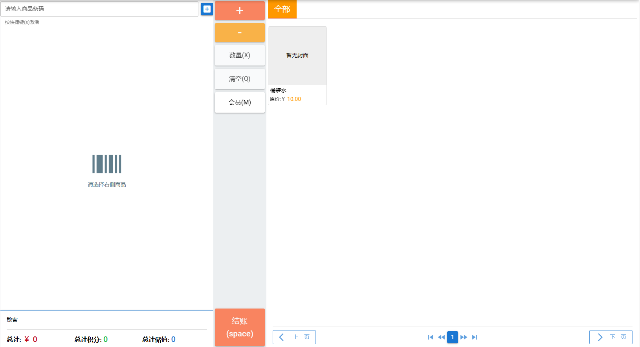
Task: Click the 总计积分 points value
Action: 106,339
